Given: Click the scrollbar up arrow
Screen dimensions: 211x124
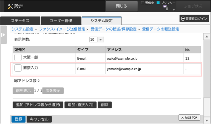Looking at the screenshot, I should [x=207, y=37].
